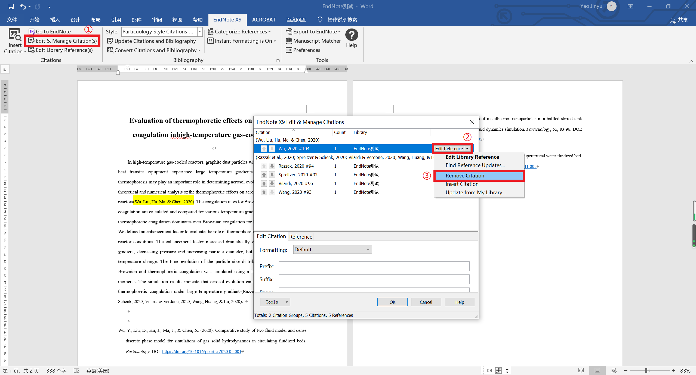Image resolution: width=696 pixels, height=375 pixels.
Task: Move Vilardi, 2020 #96 citation up
Action: click(x=264, y=183)
